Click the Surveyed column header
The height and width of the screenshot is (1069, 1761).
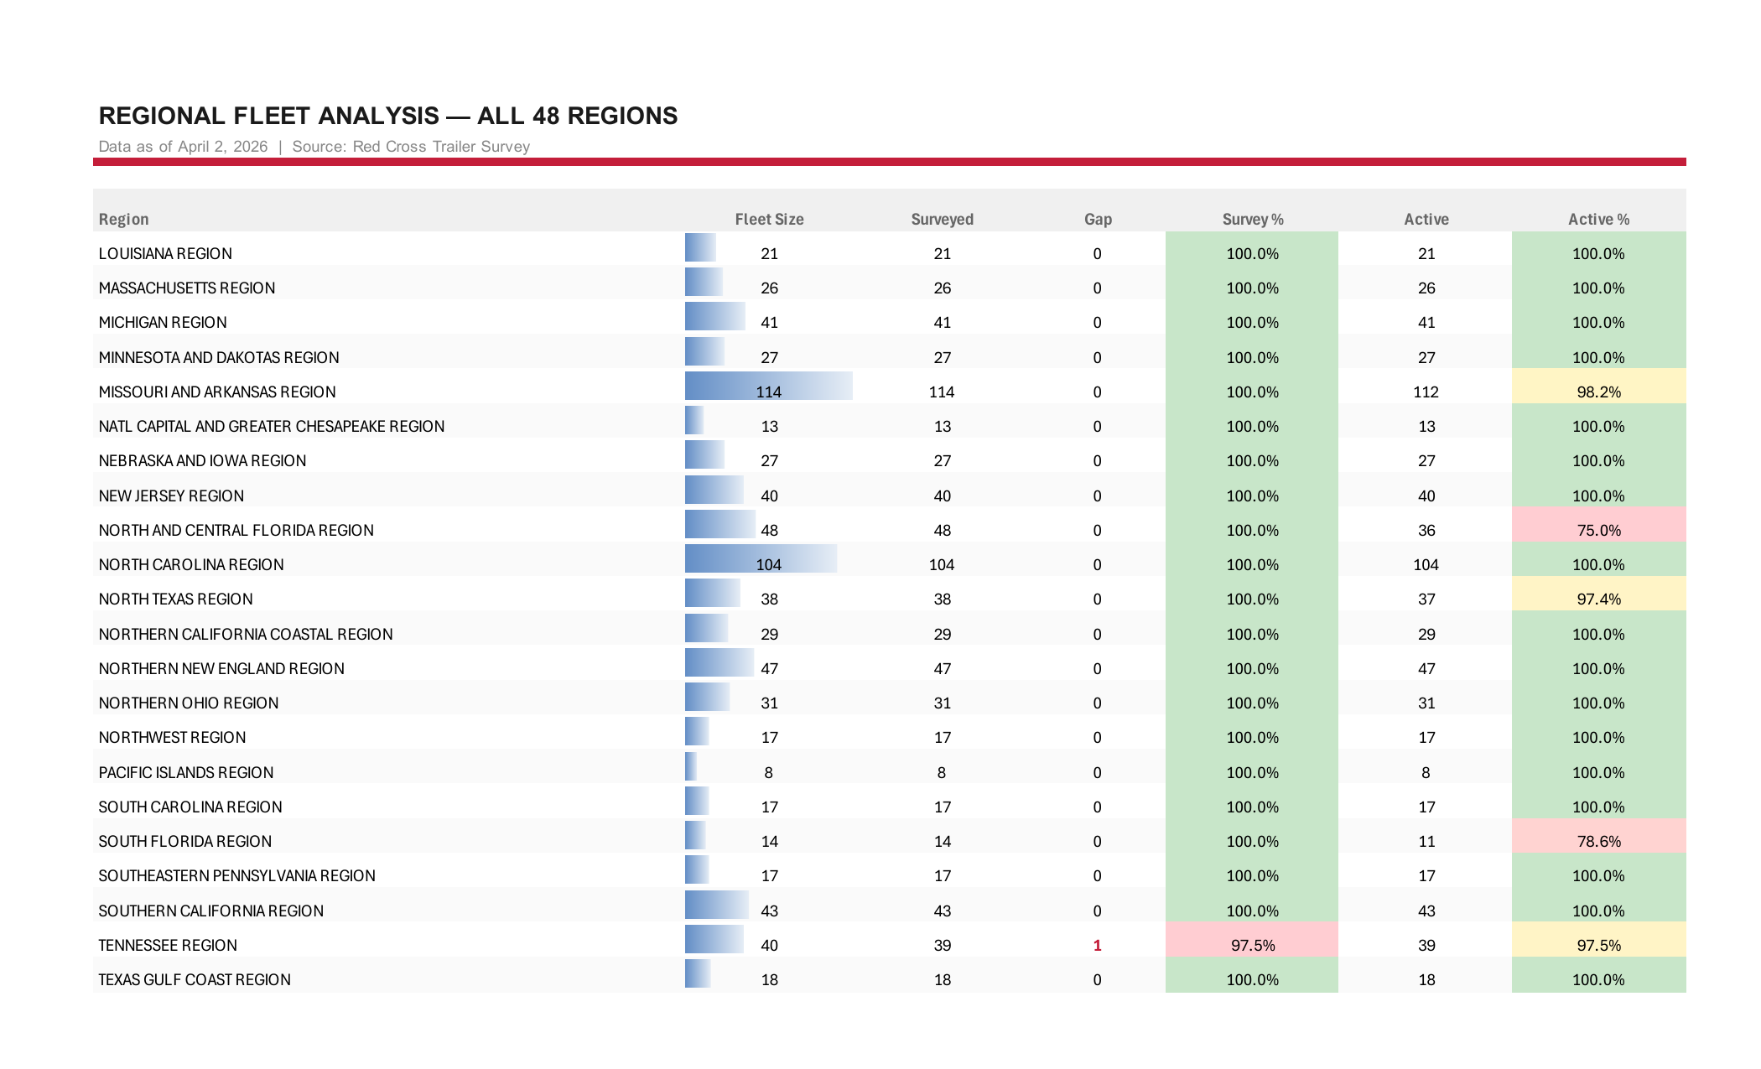[942, 219]
